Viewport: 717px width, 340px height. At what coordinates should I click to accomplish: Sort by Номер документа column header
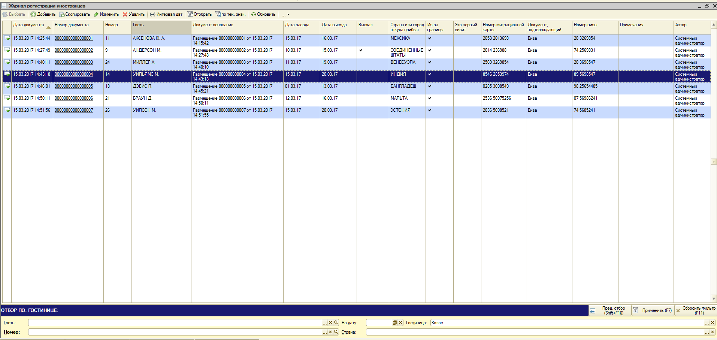click(x=78, y=27)
